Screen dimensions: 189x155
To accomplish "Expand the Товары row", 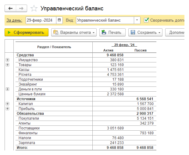I will click(x=8, y=65).
